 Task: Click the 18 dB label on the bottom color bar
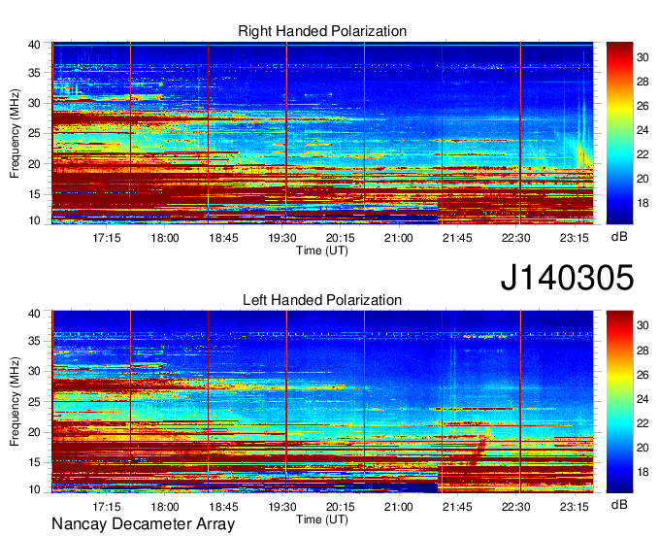click(x=643, y=472)
